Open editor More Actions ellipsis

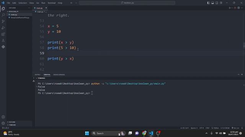pos(242,8)
